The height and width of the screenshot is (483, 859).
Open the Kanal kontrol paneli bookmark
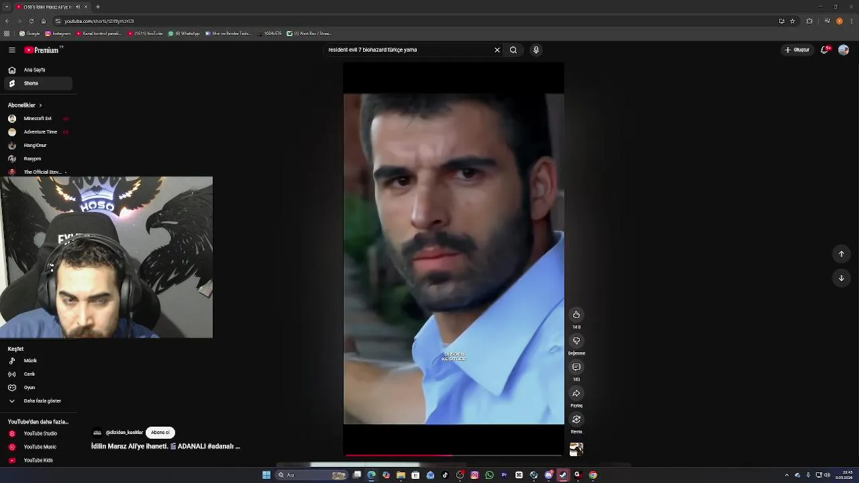point(99,34)
